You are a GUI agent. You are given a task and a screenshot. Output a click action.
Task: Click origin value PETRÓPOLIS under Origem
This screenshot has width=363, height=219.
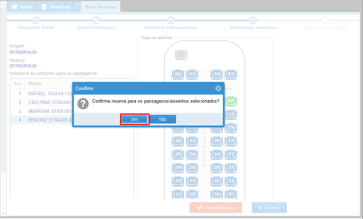tap(23, 52)
